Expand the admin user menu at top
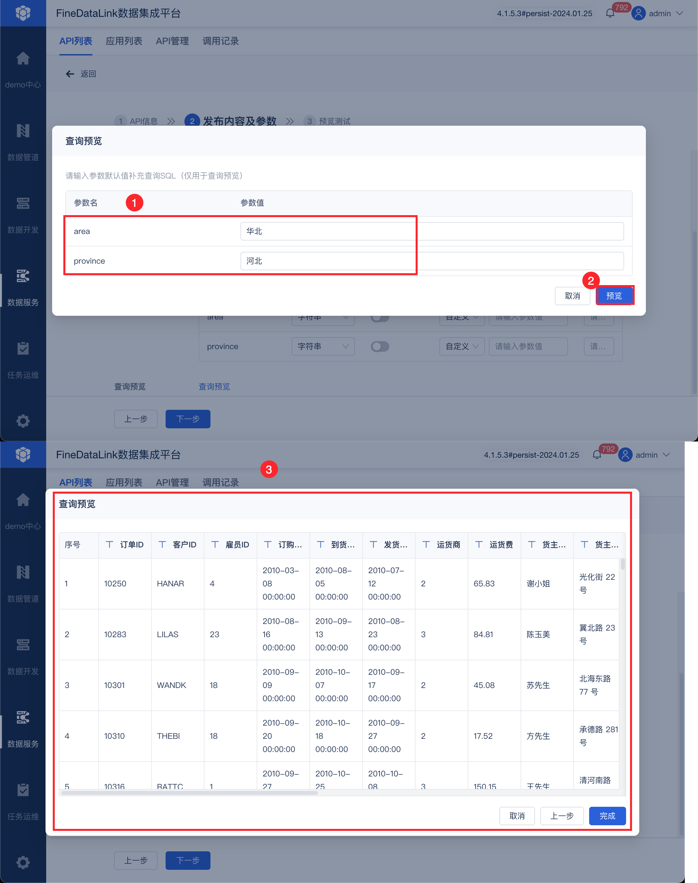 pyautogui.click(x=659, y=14)
